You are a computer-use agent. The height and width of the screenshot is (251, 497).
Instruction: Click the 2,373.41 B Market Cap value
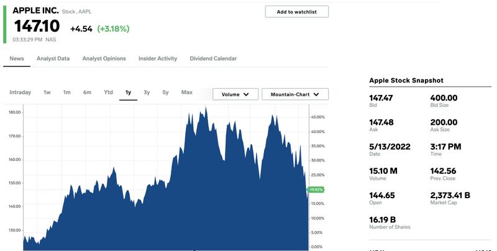(450, 196)
